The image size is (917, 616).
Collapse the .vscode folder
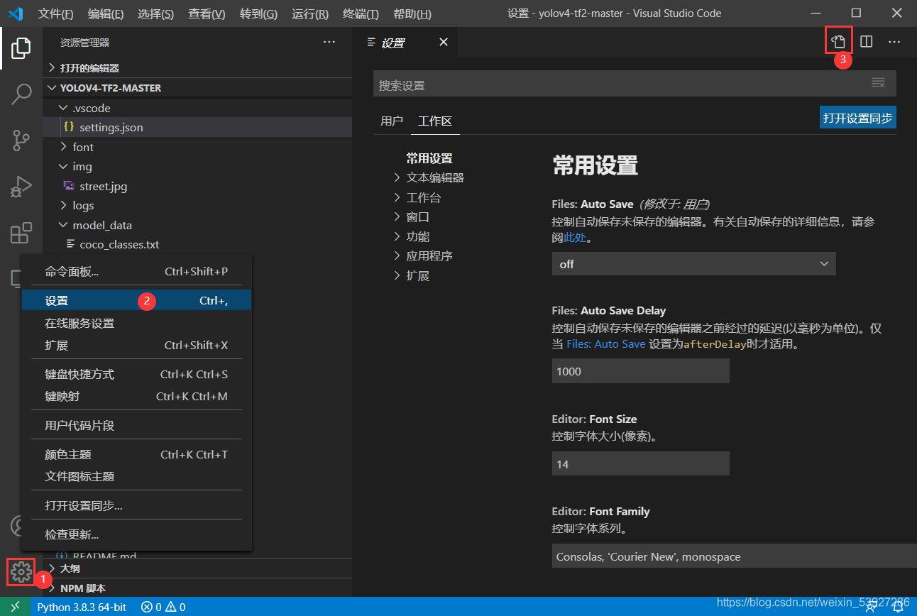[x=197, y=108]
